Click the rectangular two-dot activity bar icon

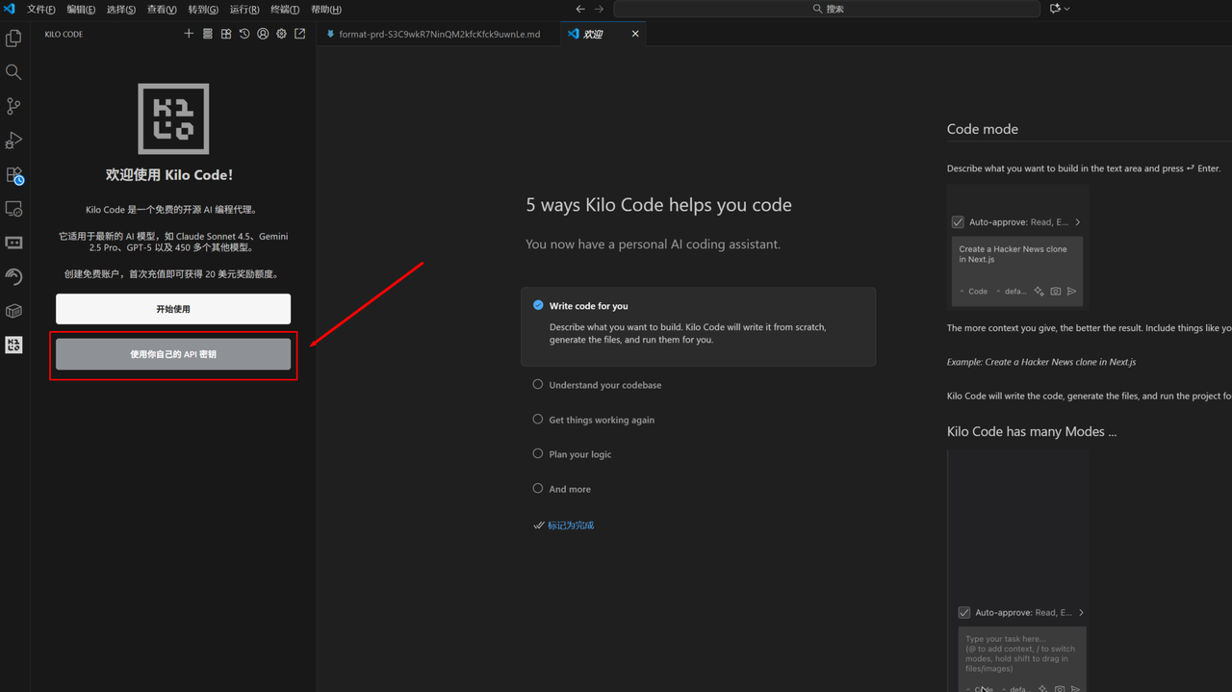(13, 243)
